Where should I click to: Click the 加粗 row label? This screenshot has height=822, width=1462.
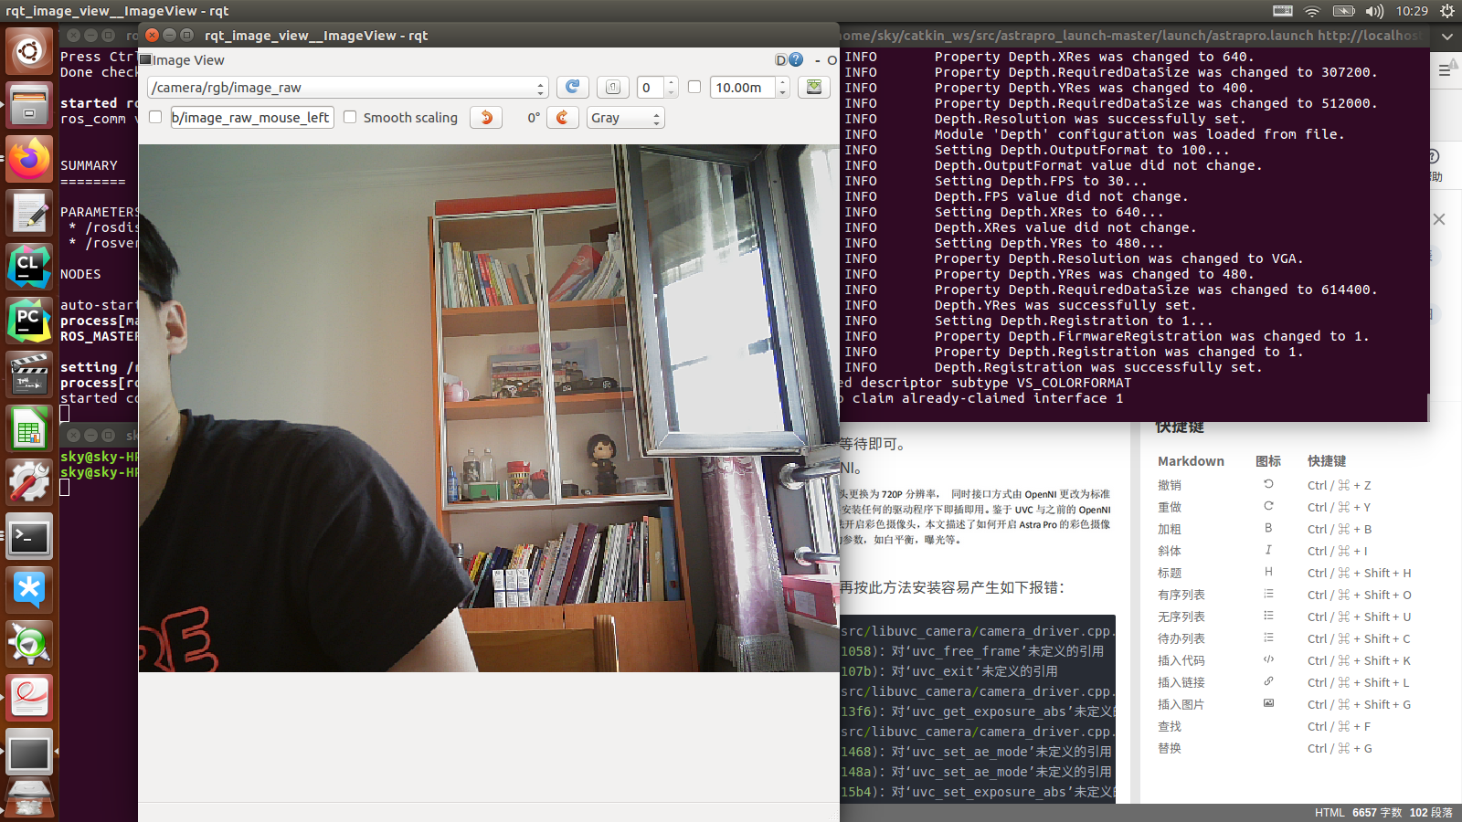pyautogui.click(x=1170, y=529)
